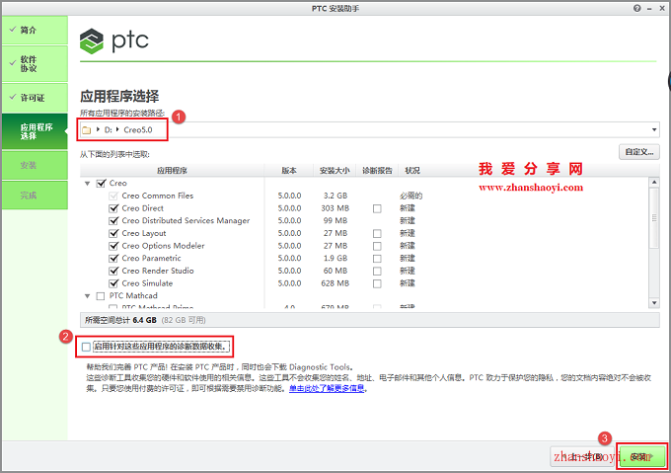
Task: Collapse the PTC Mathcad tree group
Action: [87, 296]
